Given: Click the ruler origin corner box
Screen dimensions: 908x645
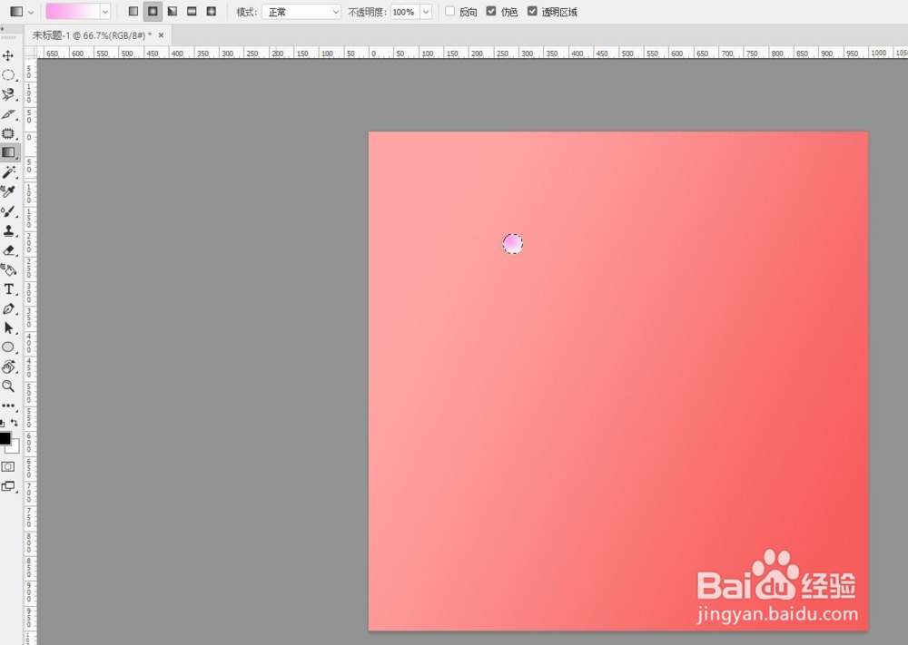Looking at the screenshot, I should tap(31, 53).
